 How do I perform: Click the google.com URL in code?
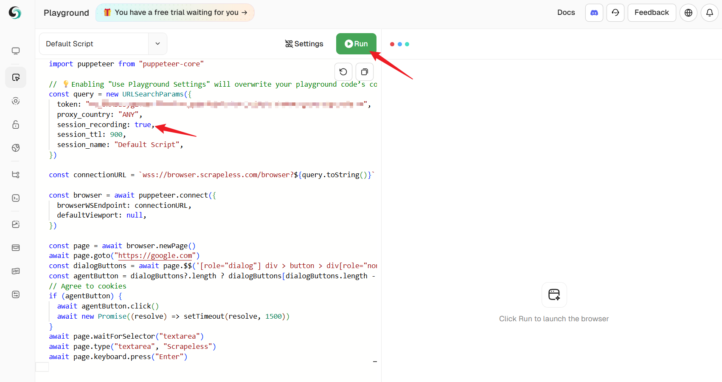coord(155,256)
